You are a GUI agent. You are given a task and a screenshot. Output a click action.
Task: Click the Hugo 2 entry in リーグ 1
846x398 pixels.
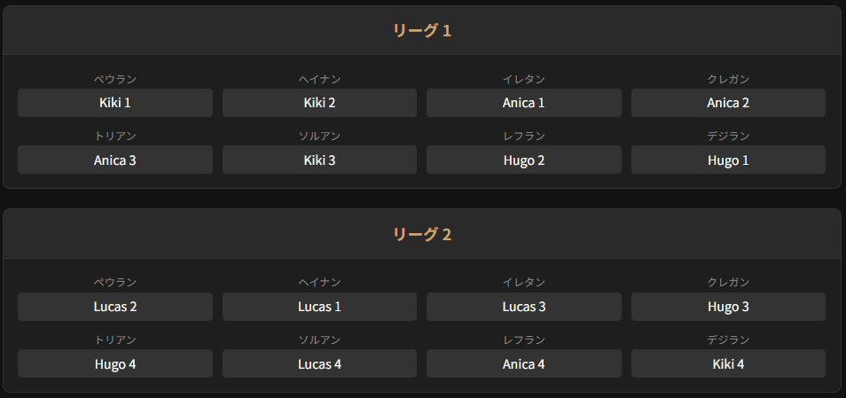(x=523, y=160)
